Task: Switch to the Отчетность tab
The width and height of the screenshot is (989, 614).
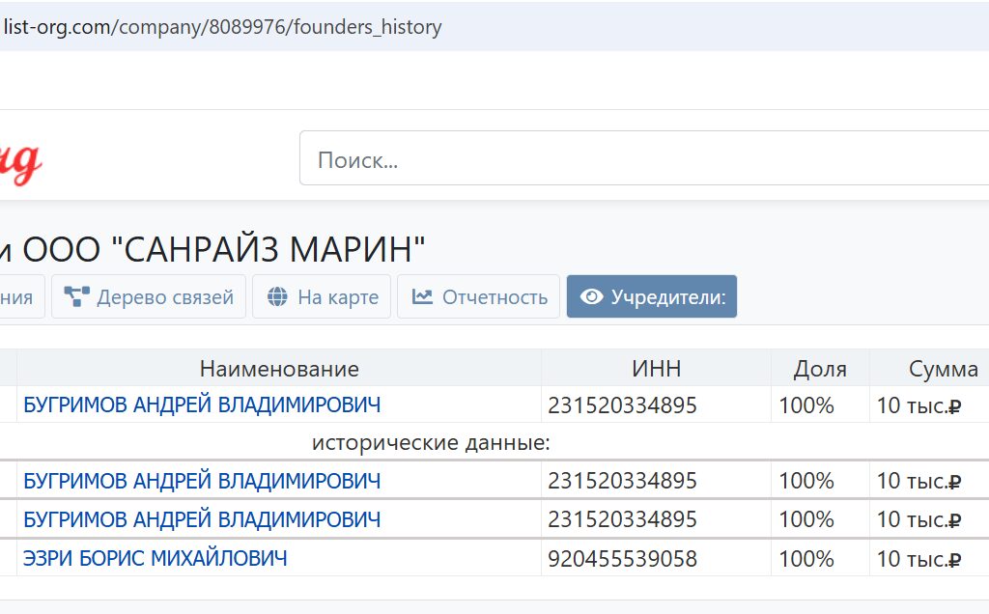Action: [x=478, y=297]
